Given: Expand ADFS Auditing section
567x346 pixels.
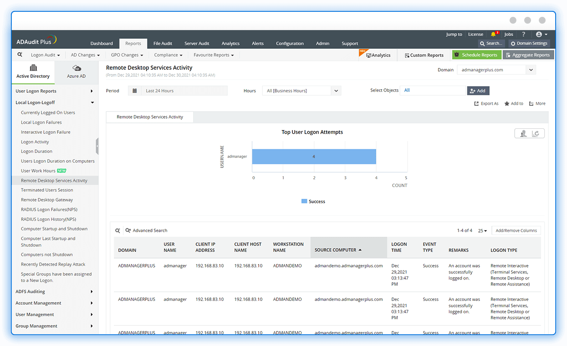Looking at the screenshot, I should pos(55,291).
